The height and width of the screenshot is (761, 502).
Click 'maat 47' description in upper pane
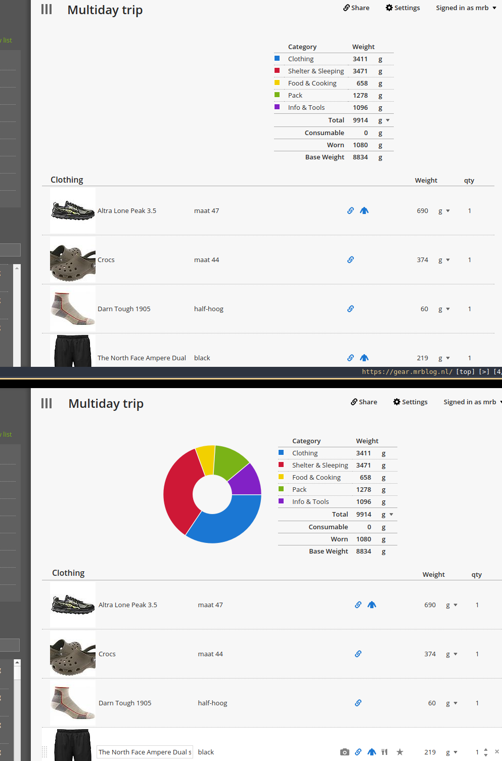[206, 210]
